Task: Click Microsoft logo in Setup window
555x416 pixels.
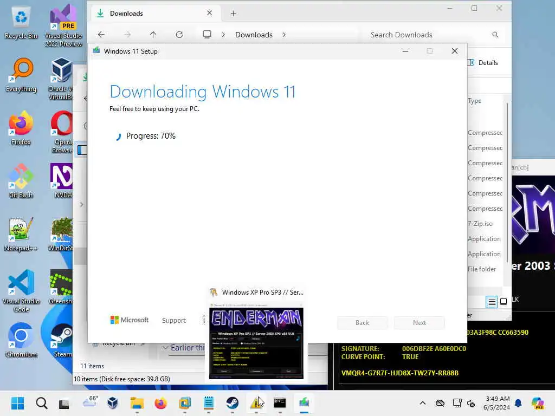Action: click(130, 320)
